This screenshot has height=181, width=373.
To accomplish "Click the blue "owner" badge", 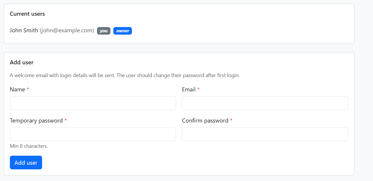I will coord(123,31).
